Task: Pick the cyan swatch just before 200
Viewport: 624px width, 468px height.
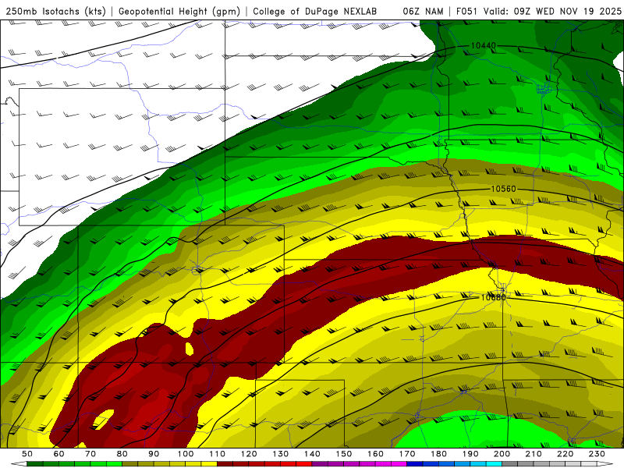Action: pos(494,464)
